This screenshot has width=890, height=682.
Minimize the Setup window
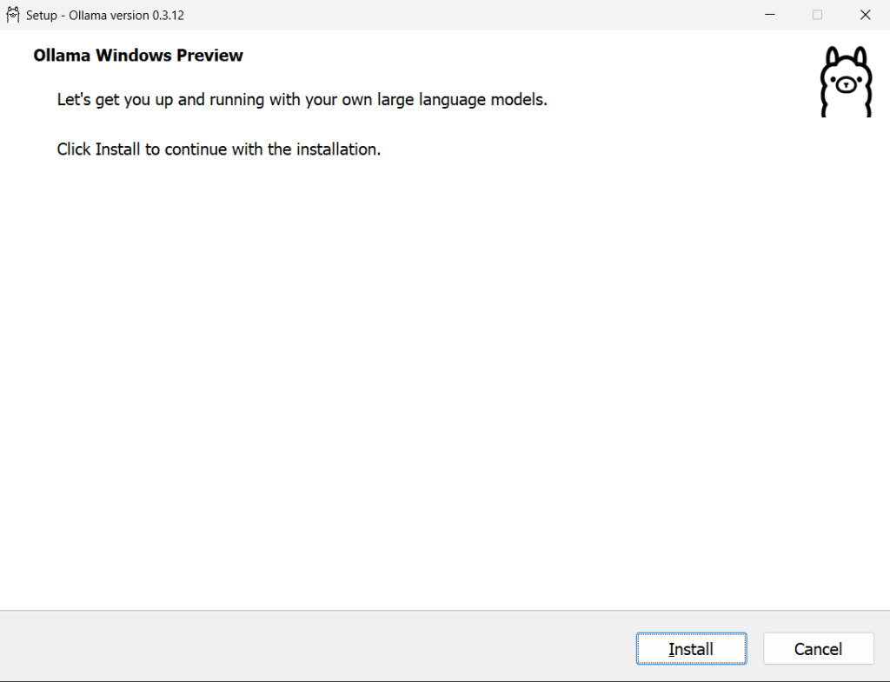[769, 15]
